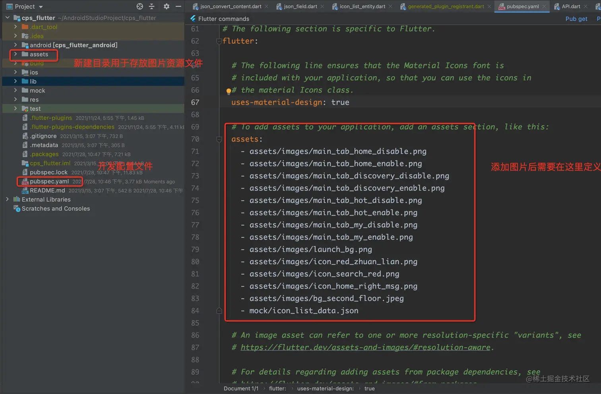Show intention actions light bulb on line 66

point(229,91)
